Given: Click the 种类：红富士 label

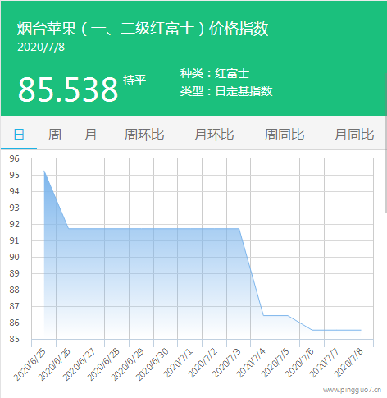Looking at the screenshot, I should pos(215,73).
